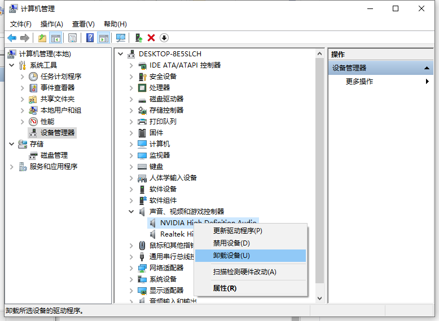Select Disk drives (磁盘驱动器) category
This screenshot has width=439, height=321.
tap(166, 99)
